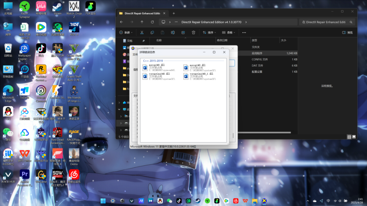Open the 查看 view dropdown
This screenshot has width=367, height=206.
point(228,33)
